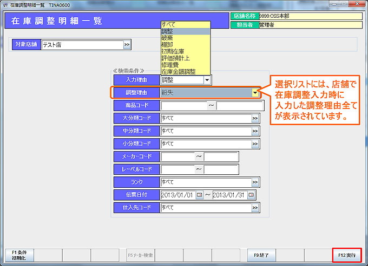Click the 対象店舗 field showing テスト店

click(82, 45)
